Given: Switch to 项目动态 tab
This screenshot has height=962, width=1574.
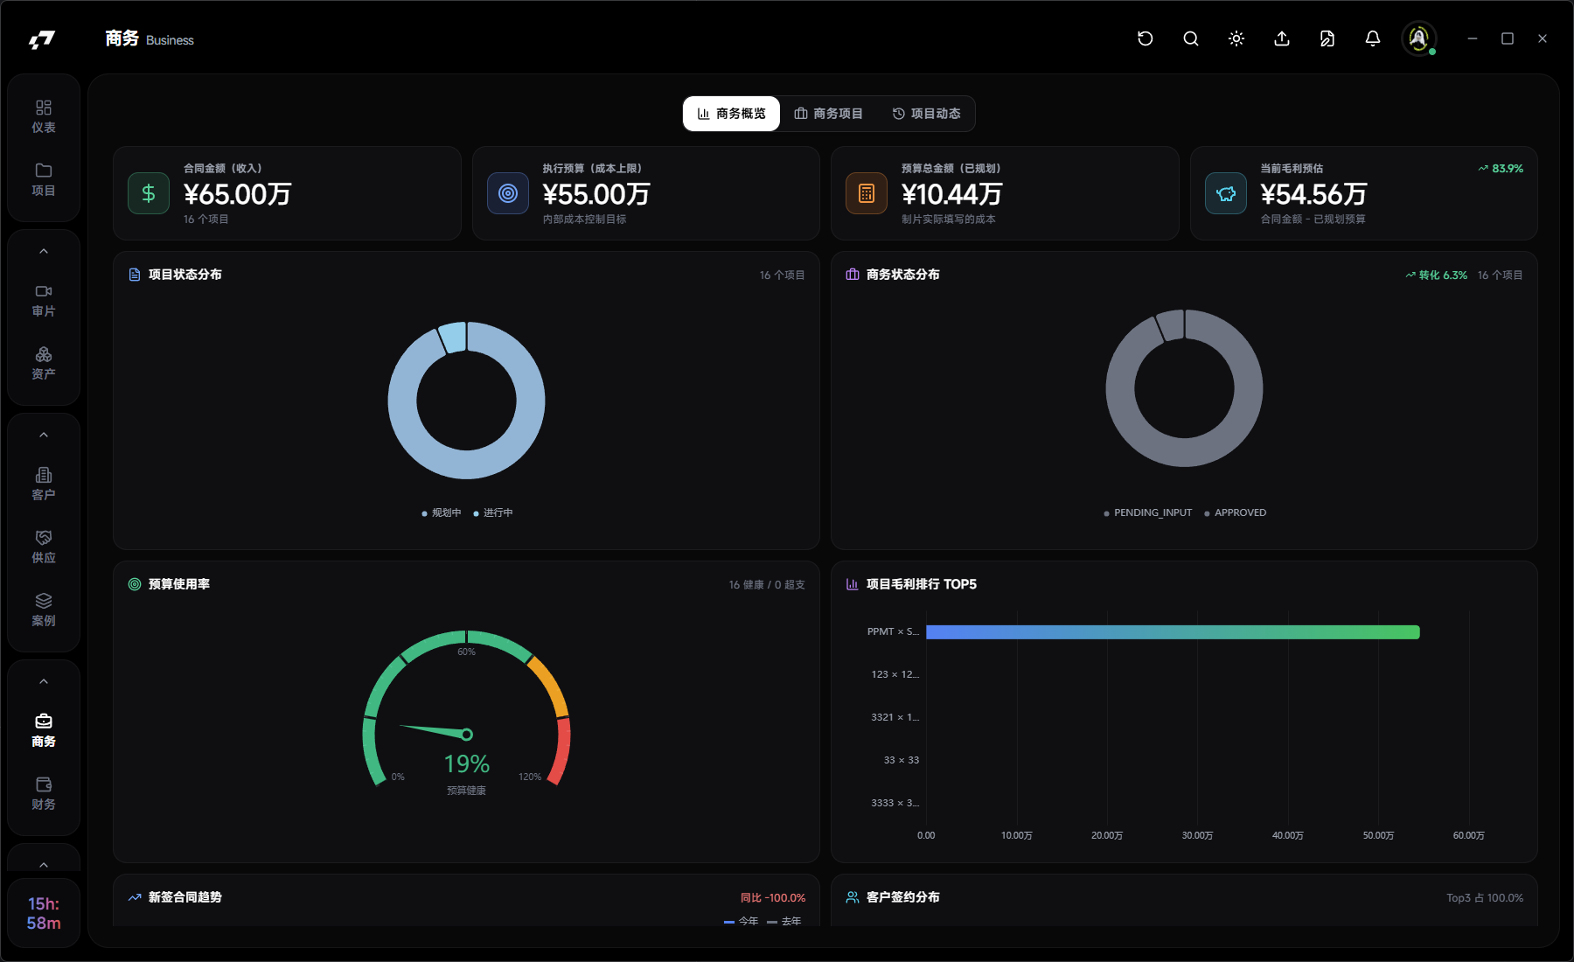Looking at the screenshot, I should pos(926,114).
